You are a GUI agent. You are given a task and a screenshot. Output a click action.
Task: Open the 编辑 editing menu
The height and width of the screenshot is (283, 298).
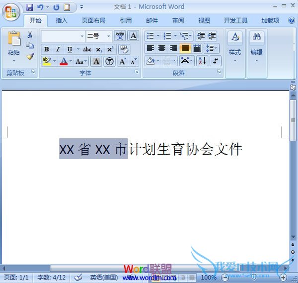(257, 47)
